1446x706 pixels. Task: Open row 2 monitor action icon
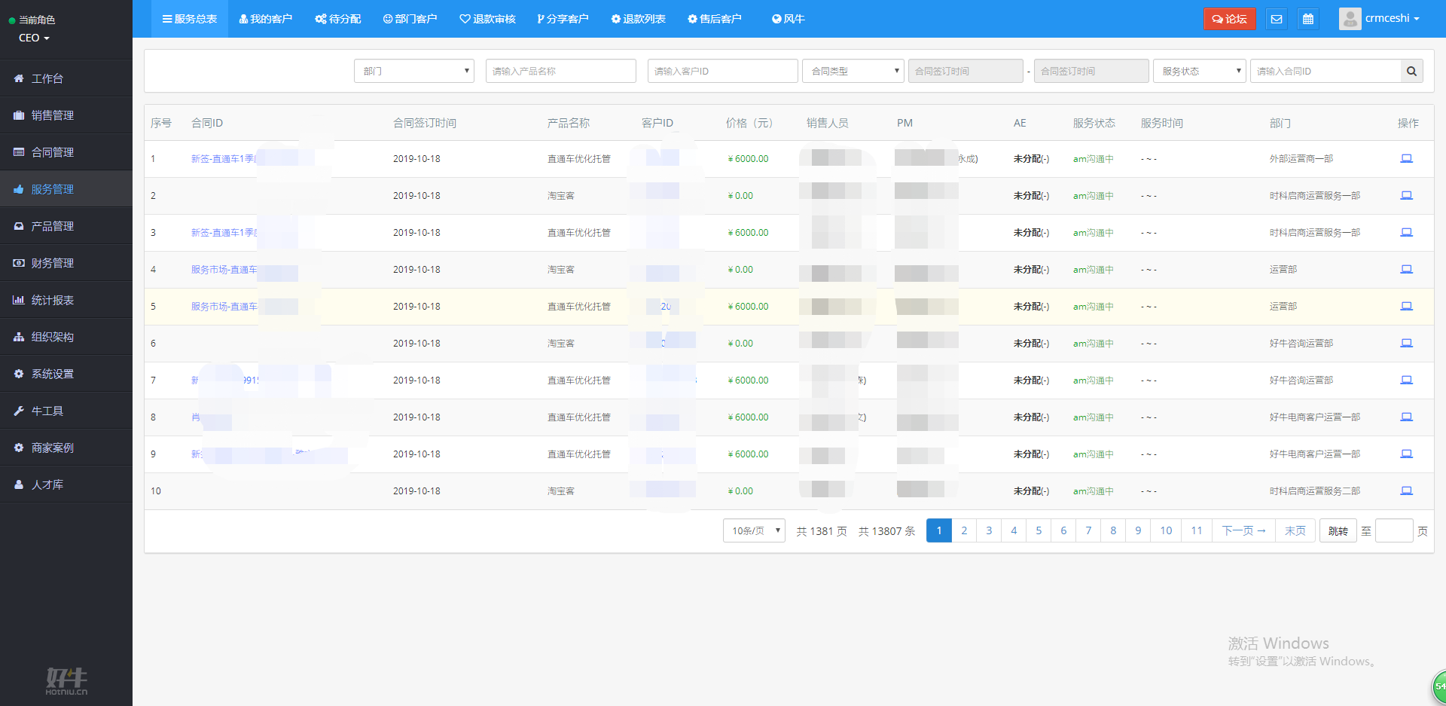(1406, 195)
